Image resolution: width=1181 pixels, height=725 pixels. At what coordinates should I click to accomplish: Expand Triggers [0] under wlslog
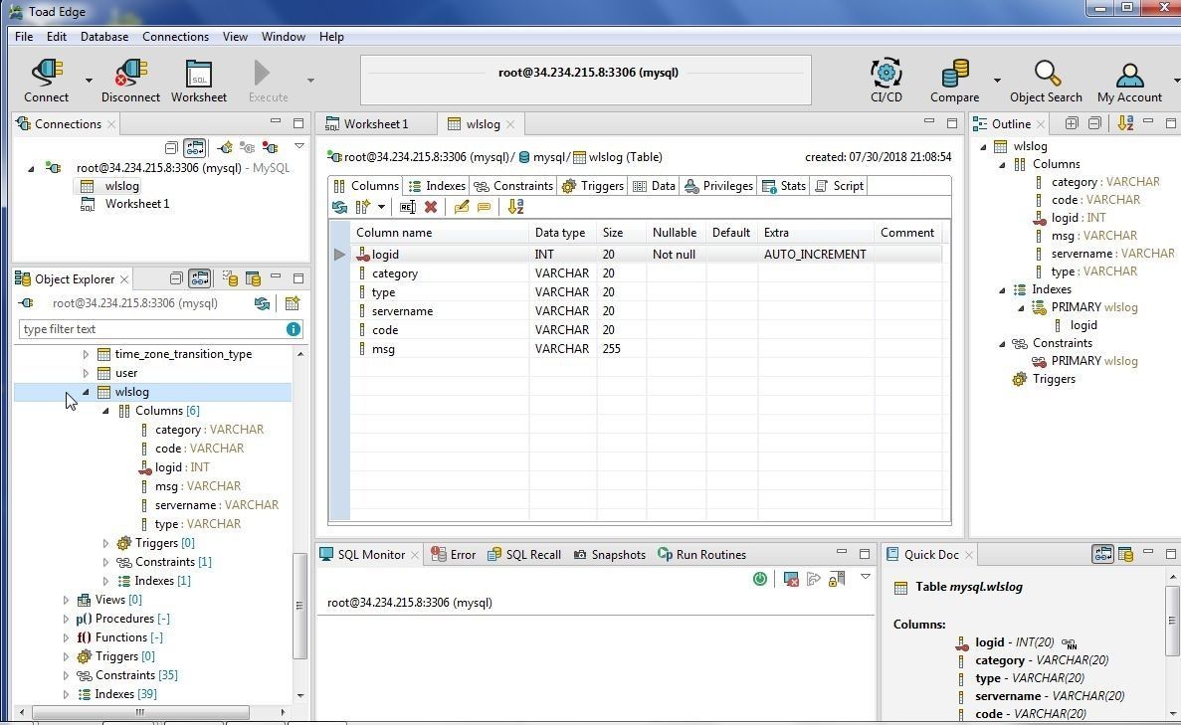(x=105, y=543)
